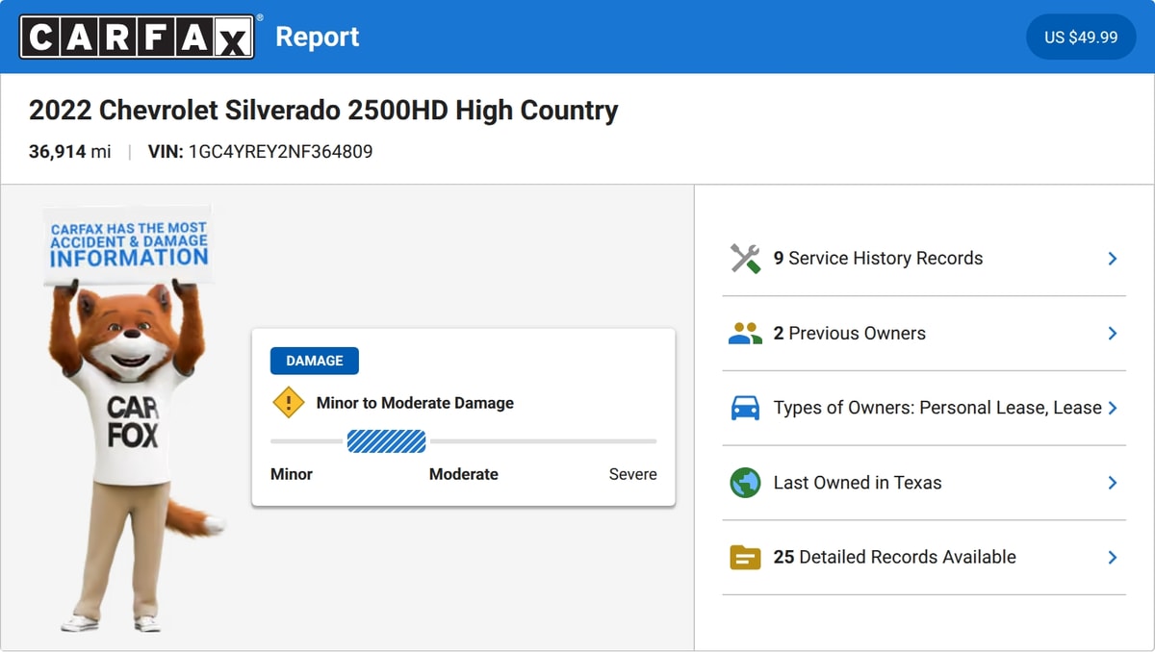
Task: Expand Service History Records chevron
Action: coord(1112,259)
